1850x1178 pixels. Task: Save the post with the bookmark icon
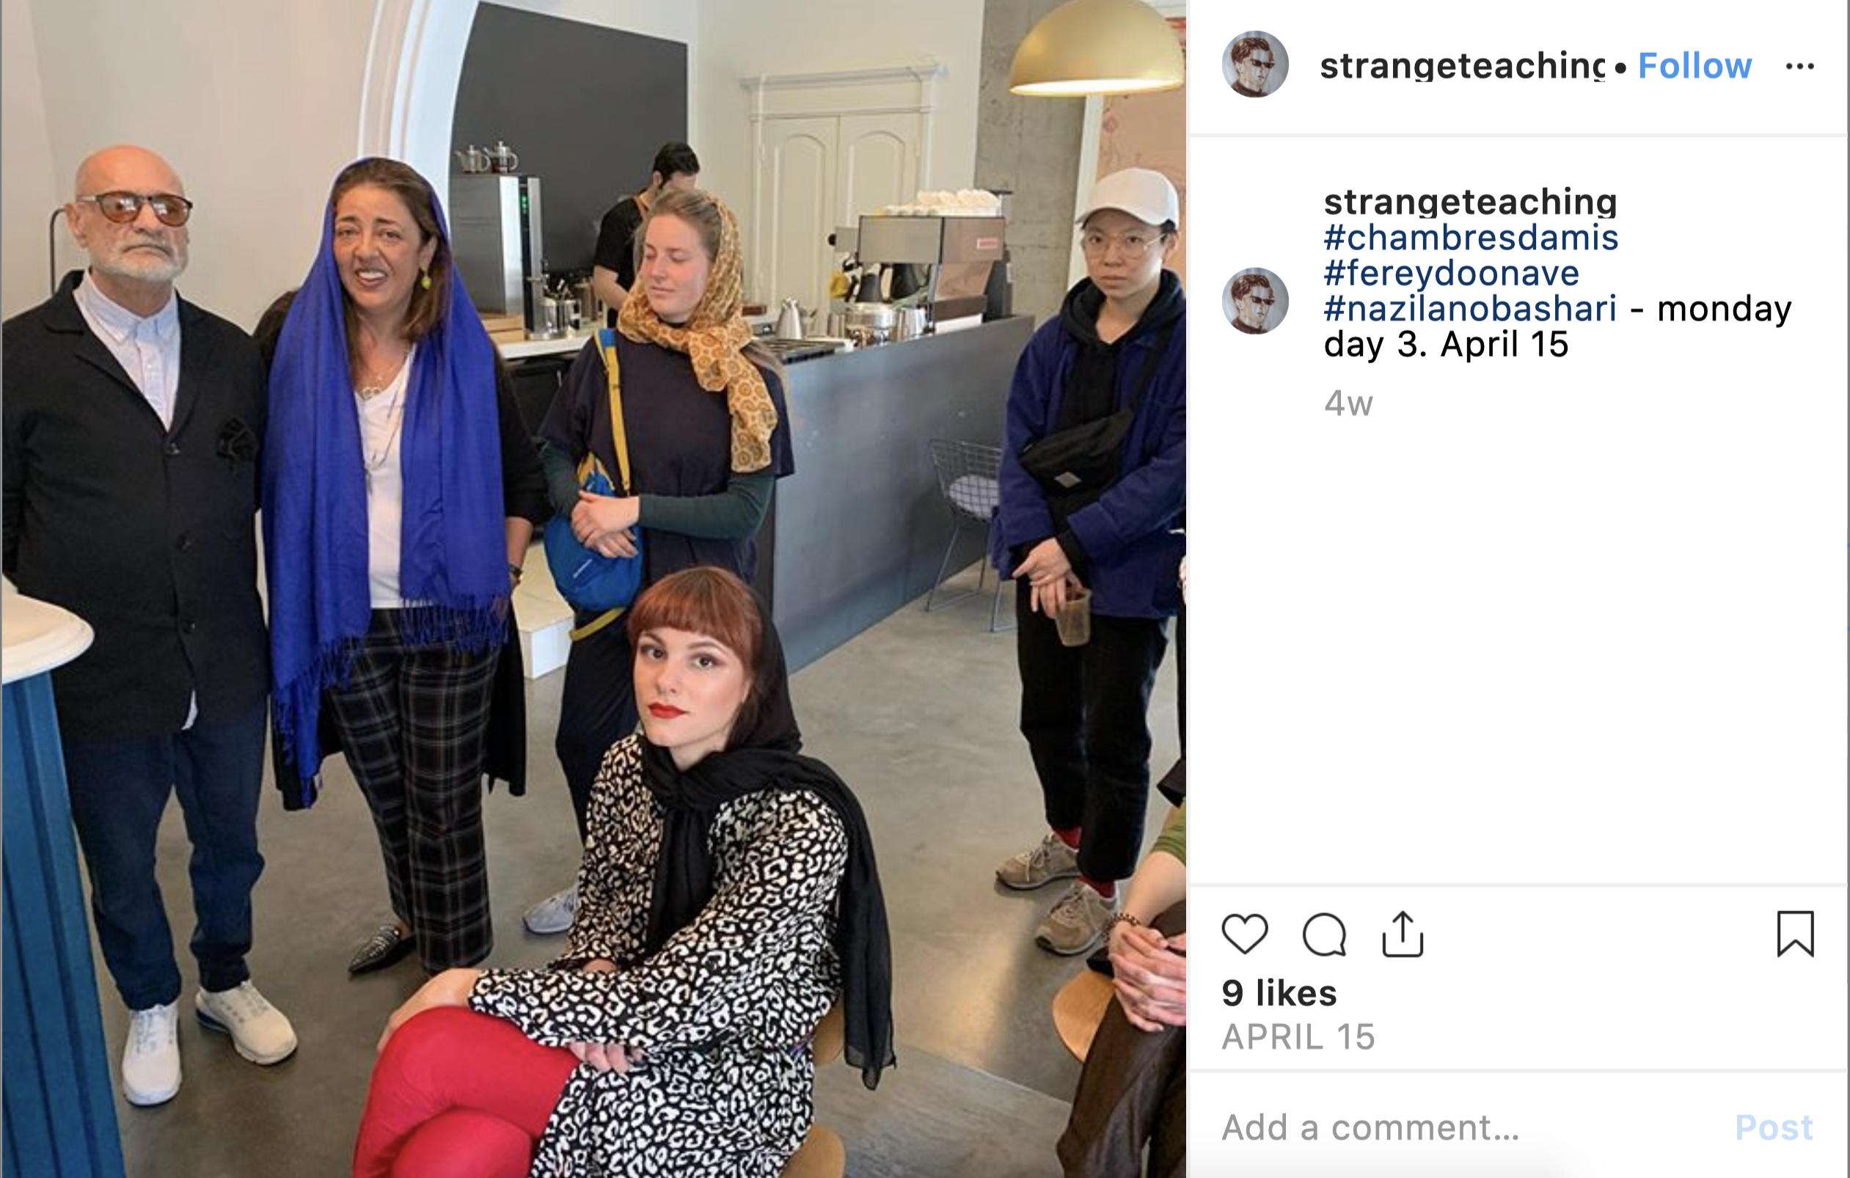pos(1795,934)
